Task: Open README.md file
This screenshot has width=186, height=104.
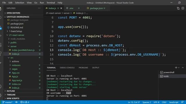Action: point(17,27)
